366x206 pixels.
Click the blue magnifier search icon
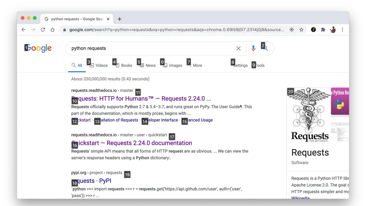coord(265,48)
